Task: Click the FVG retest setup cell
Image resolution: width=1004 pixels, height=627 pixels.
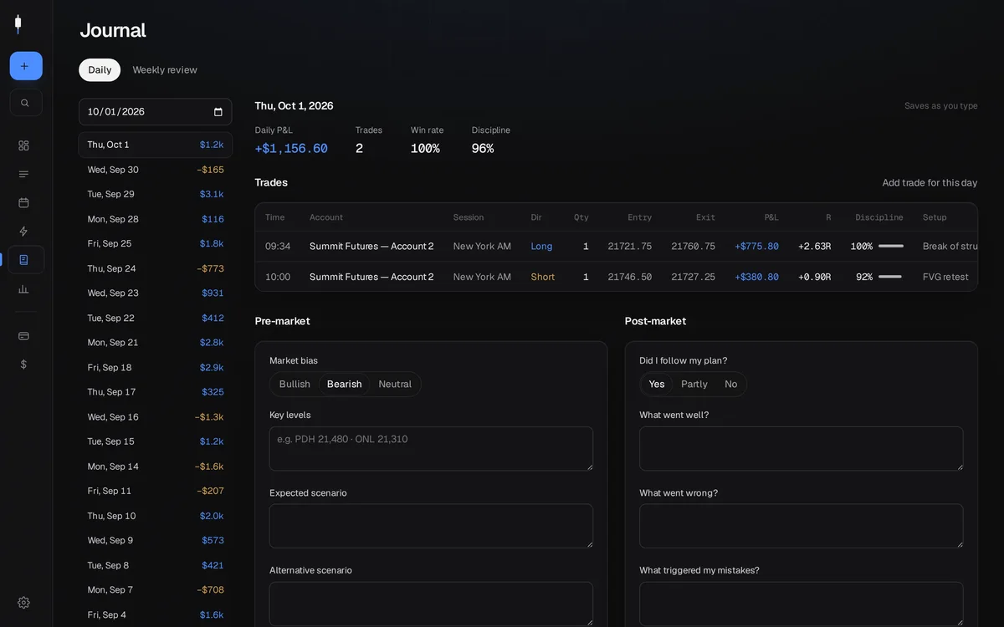Action: tap(945, 277)
